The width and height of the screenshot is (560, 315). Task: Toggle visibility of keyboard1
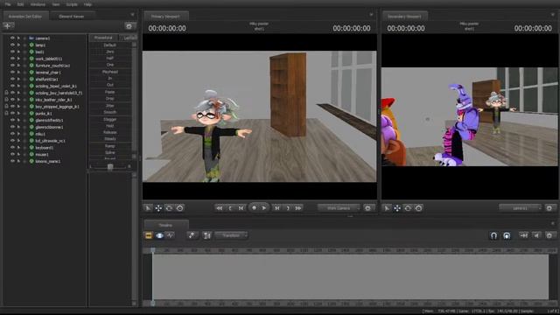point(12,148)
